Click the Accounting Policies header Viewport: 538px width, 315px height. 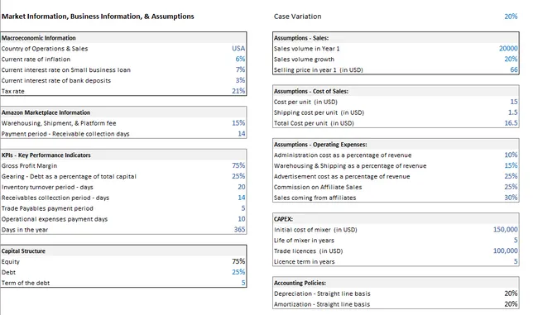300,283
